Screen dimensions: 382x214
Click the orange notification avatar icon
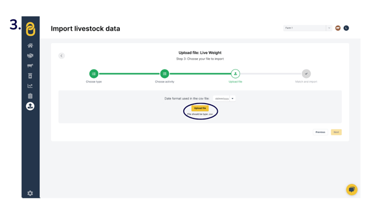[x=338, y=28]
